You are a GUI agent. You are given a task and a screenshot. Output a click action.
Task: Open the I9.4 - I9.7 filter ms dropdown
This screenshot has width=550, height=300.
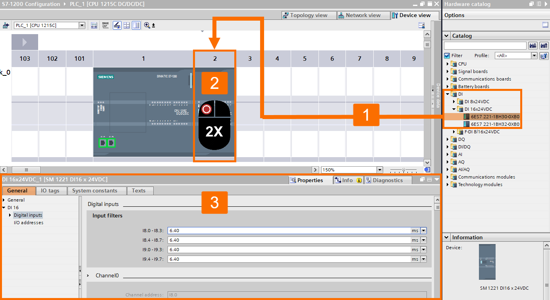click(x=423, y=259)
